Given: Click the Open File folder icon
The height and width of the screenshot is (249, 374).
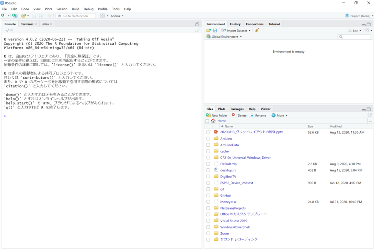Looking at the screenshot, I should (23, 16).
